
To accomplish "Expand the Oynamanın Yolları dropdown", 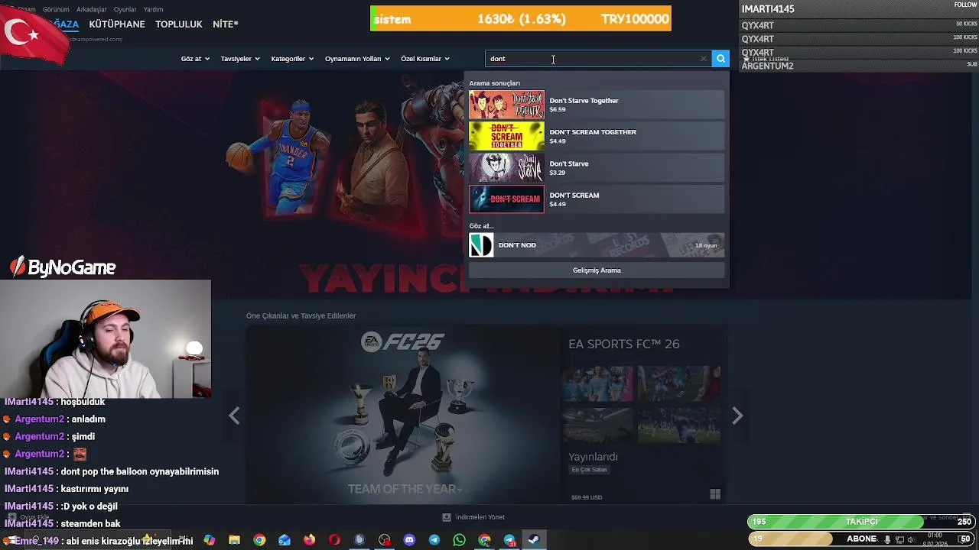I will coord(357,59).
